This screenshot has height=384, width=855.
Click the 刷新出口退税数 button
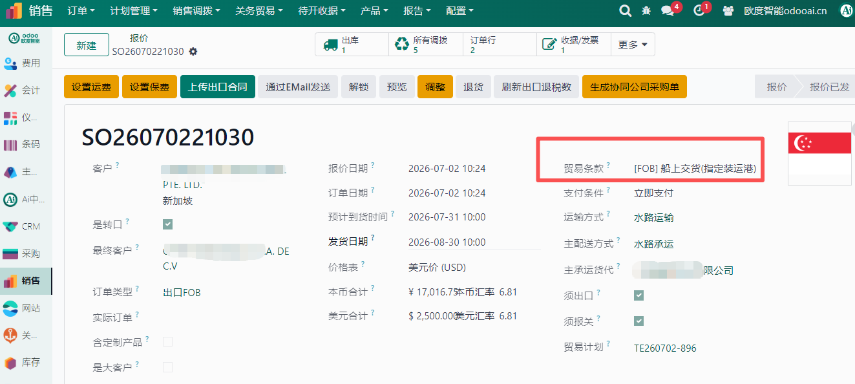coord(536,87)
